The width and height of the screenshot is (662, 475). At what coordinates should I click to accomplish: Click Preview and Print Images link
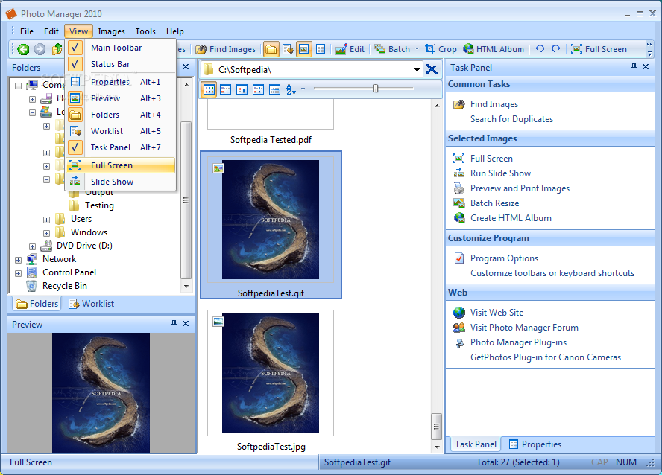[520, 188]
